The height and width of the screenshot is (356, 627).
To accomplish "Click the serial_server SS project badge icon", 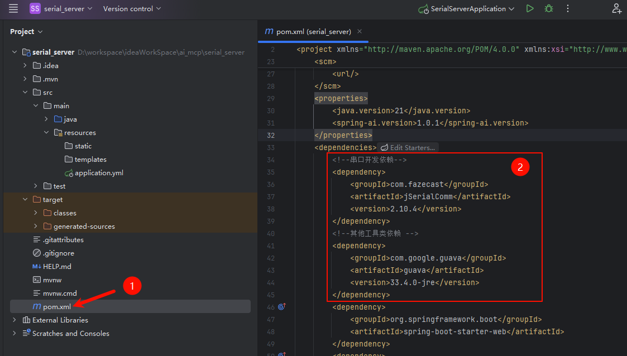I will (x=35, y=8).
